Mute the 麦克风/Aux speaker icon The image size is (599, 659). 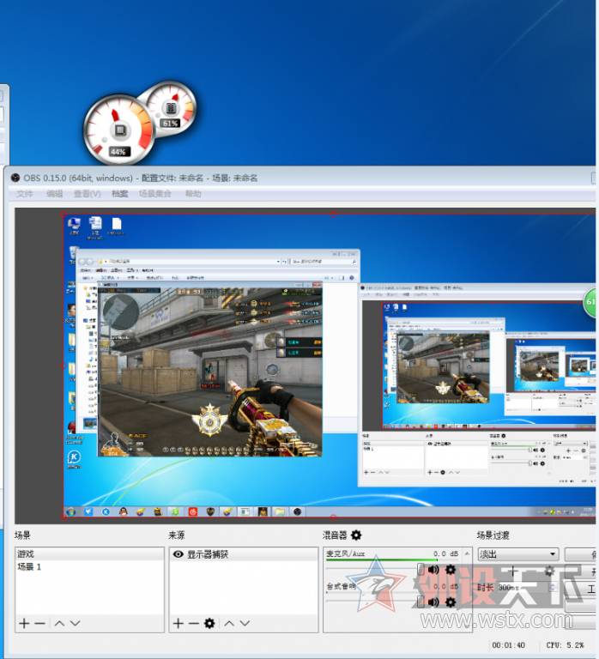point(433,570)
